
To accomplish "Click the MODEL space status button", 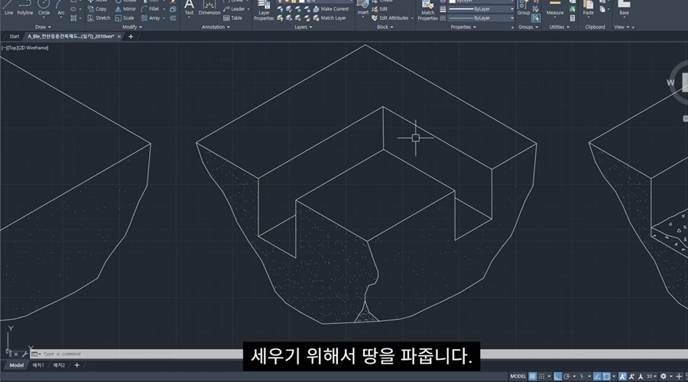I will tap(518, 377).
